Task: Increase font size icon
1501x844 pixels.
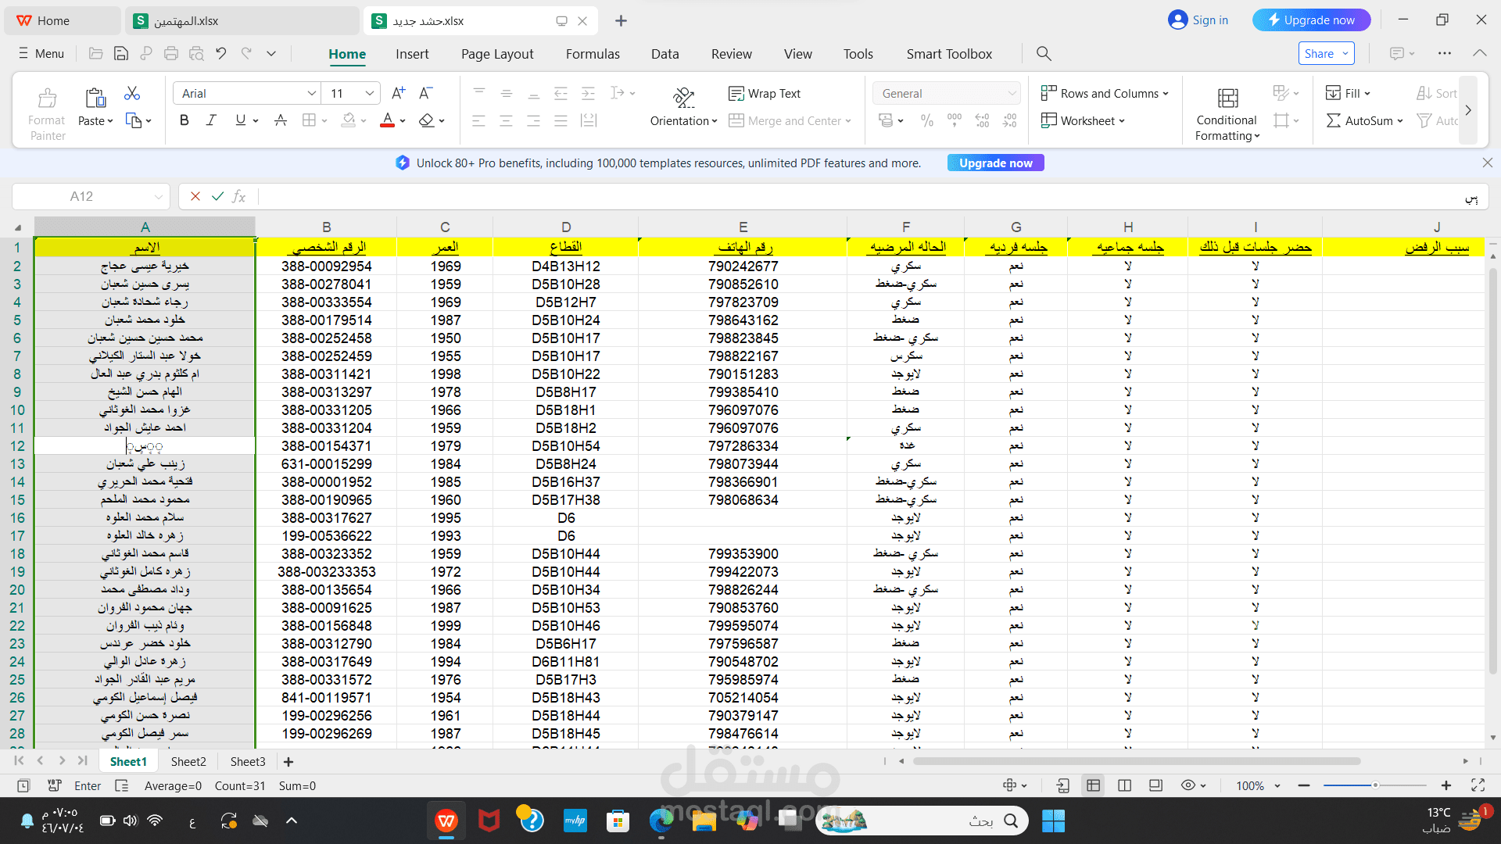Action: tap(399, 93)
